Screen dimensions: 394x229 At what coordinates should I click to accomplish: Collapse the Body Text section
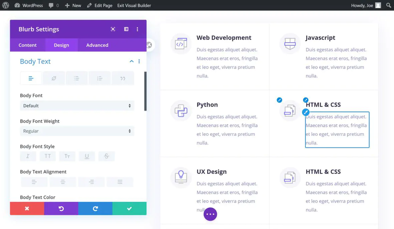click(x=132, y=61)
